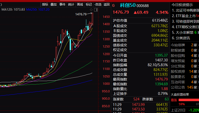Viewport: 199px width, 113px height.
Task: Open the 事件 events dropdown
Action: tap(62, 5)
